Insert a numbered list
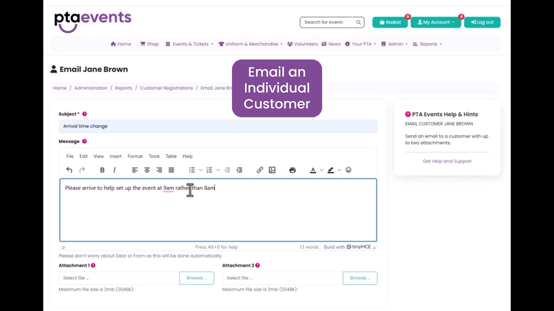This screenshot has width=554, height=311. [x=209, y=170]
